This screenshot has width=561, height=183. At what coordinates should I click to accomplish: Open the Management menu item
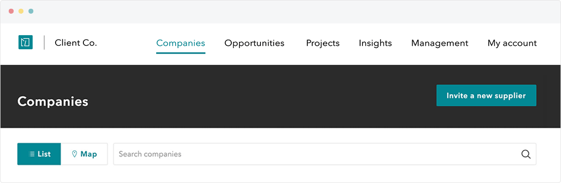click(440, 43)
